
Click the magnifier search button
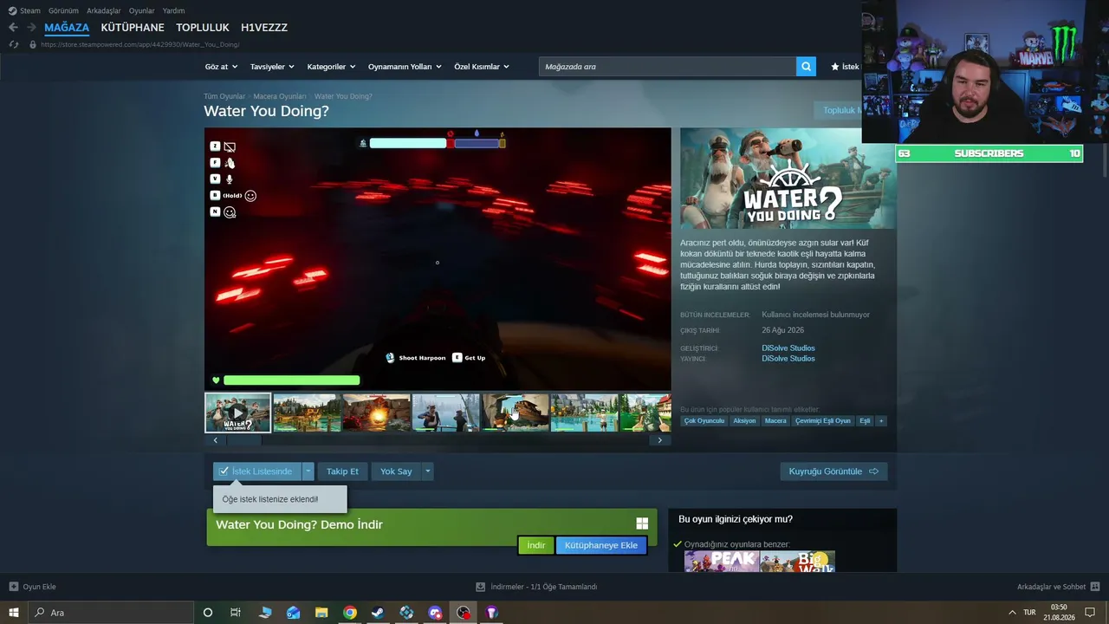click(806, 67)
